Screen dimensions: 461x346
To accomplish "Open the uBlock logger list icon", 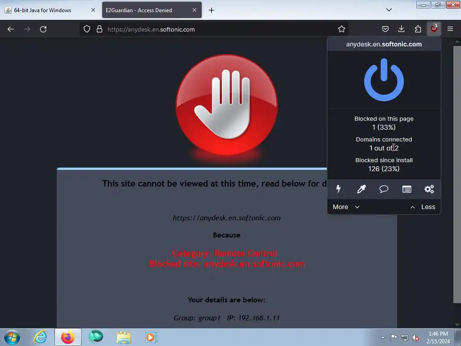I will (407, 189).
